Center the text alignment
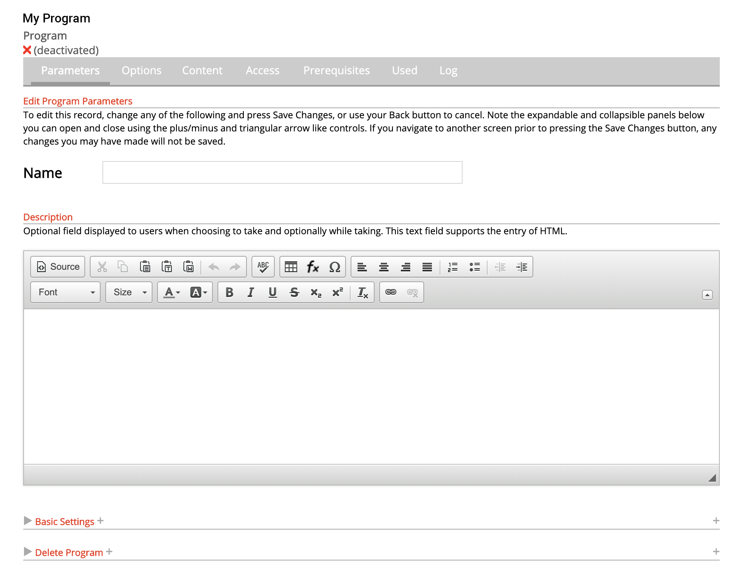This screenshot has height=569, width=743. pos(384,267)
